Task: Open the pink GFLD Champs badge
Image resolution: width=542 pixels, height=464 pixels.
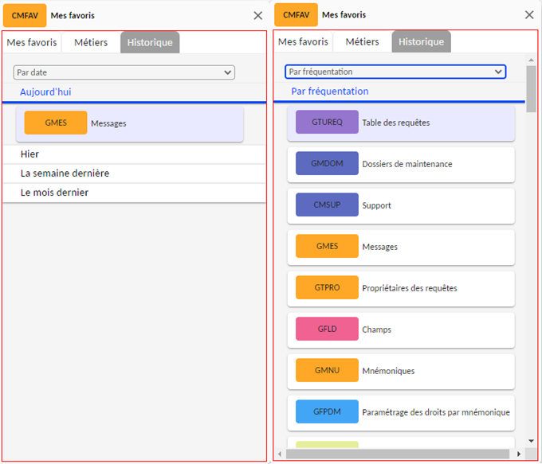Action: tap(327, 329)
